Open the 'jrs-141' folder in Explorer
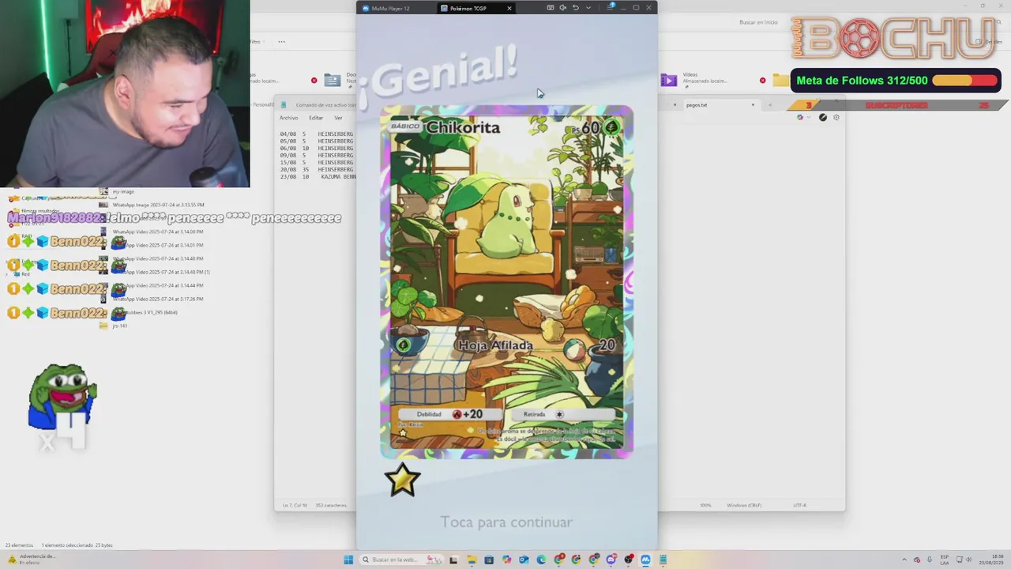 [x=119, y=326]
